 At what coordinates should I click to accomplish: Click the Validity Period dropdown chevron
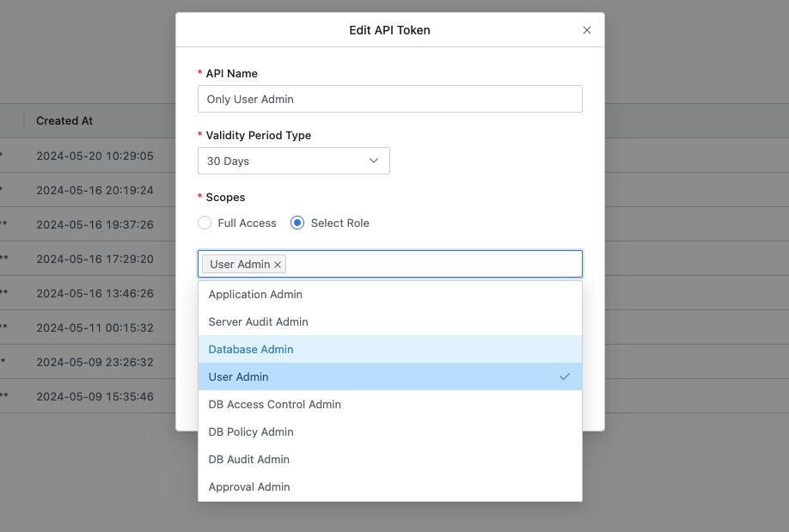pyautogui.click(x=374, y=161)
